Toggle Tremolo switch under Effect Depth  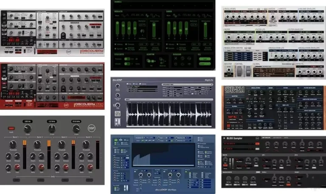click(x=127, y=59)
